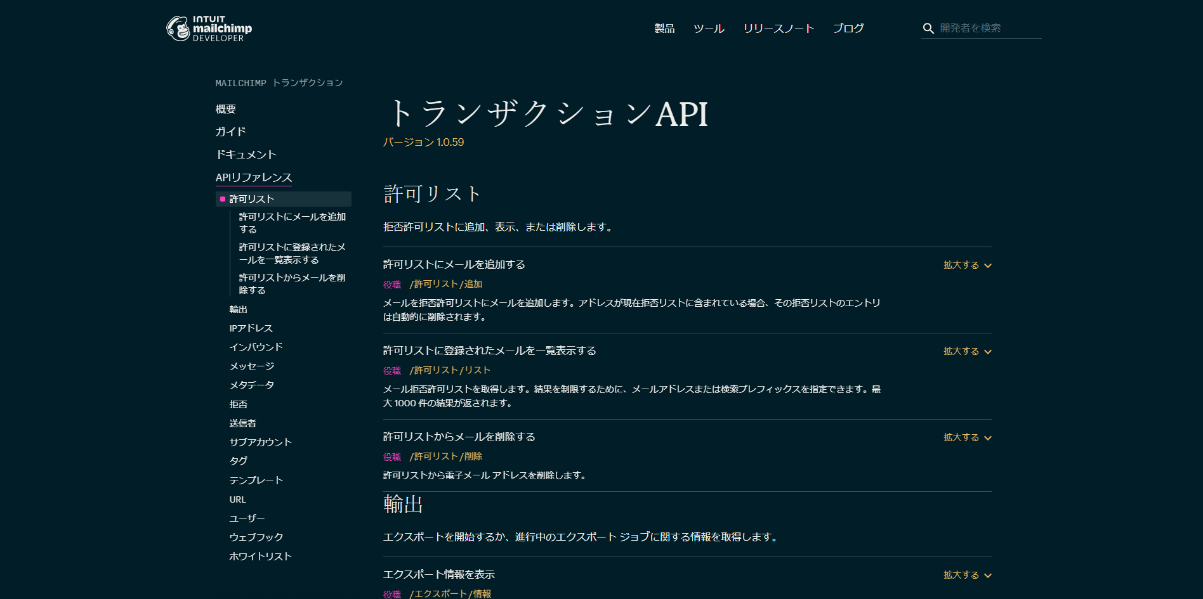The height and width of the screenshot is (599, 1203).
Task: Click the 許可リストにメールを追加する heading
Action: (x=454, y=264)
